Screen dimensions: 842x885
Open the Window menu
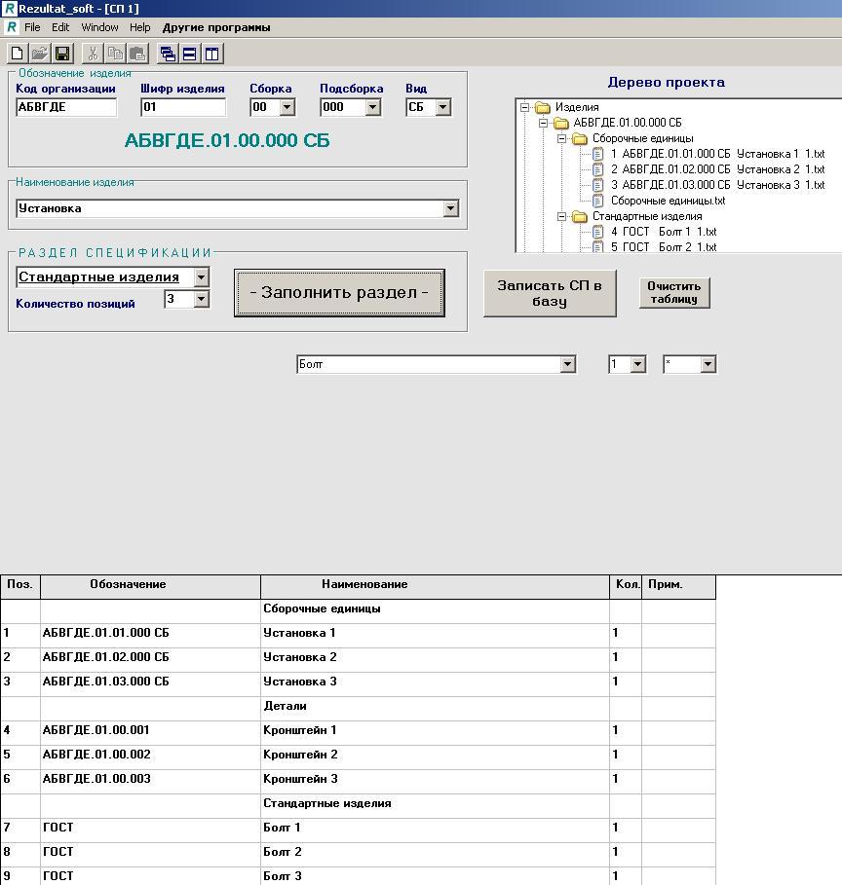(x=100, y=27)
